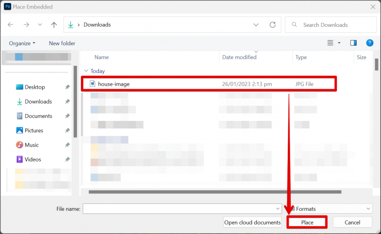This screenshot has width=381, height=234.
Task: Refresh the Downloads folder listing
Action: pyautogui.click(x=272, y=25)
